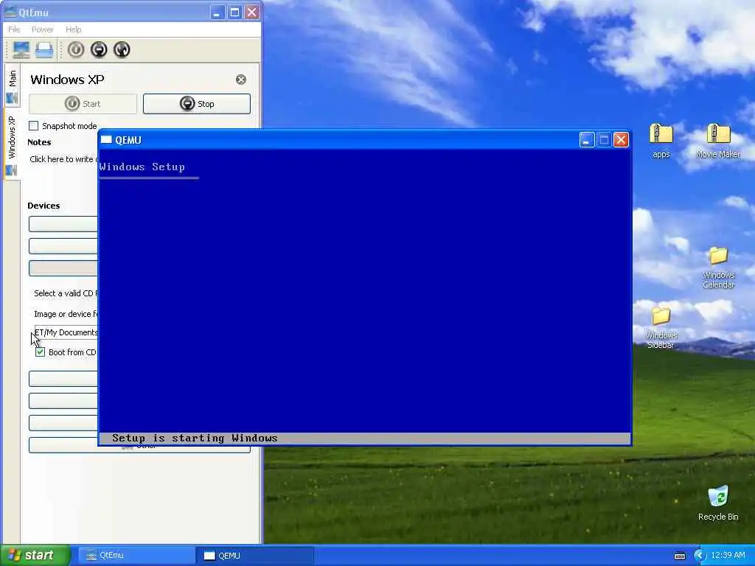Open the apps desktop folder icon
The height and width of the screenshot is (566, 755).
(x=661, y=141)
